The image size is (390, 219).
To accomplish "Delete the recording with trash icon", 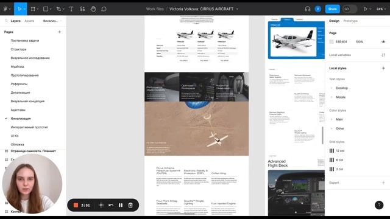I will pos(130,205).
